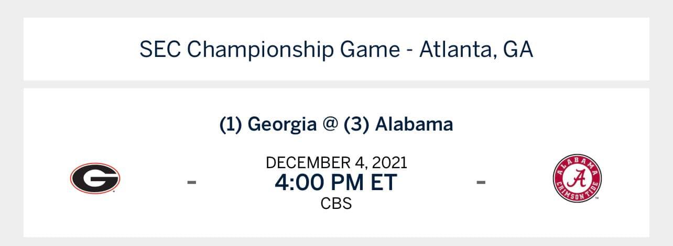Viewport: 673px width, 246px height.
Task: Click the December 4, 2021 date
Action: [336, 162]
